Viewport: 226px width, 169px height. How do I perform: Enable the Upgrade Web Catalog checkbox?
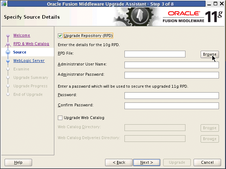pyautogui.click(x=60, y=118)
